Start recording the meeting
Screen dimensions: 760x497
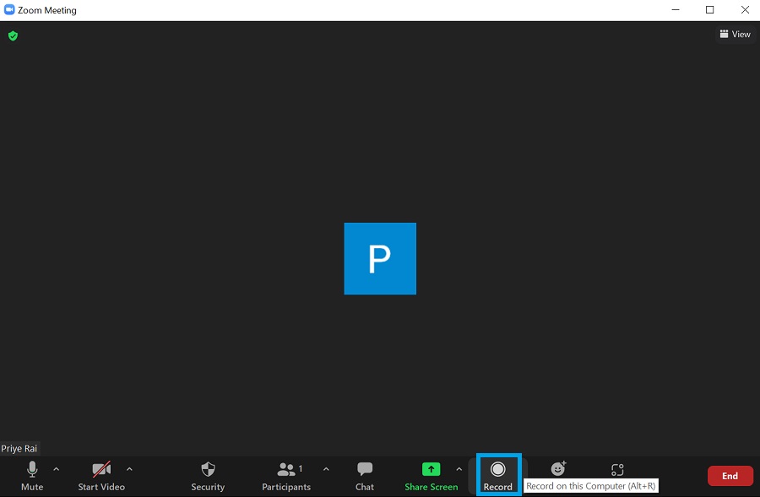(498, 473)
